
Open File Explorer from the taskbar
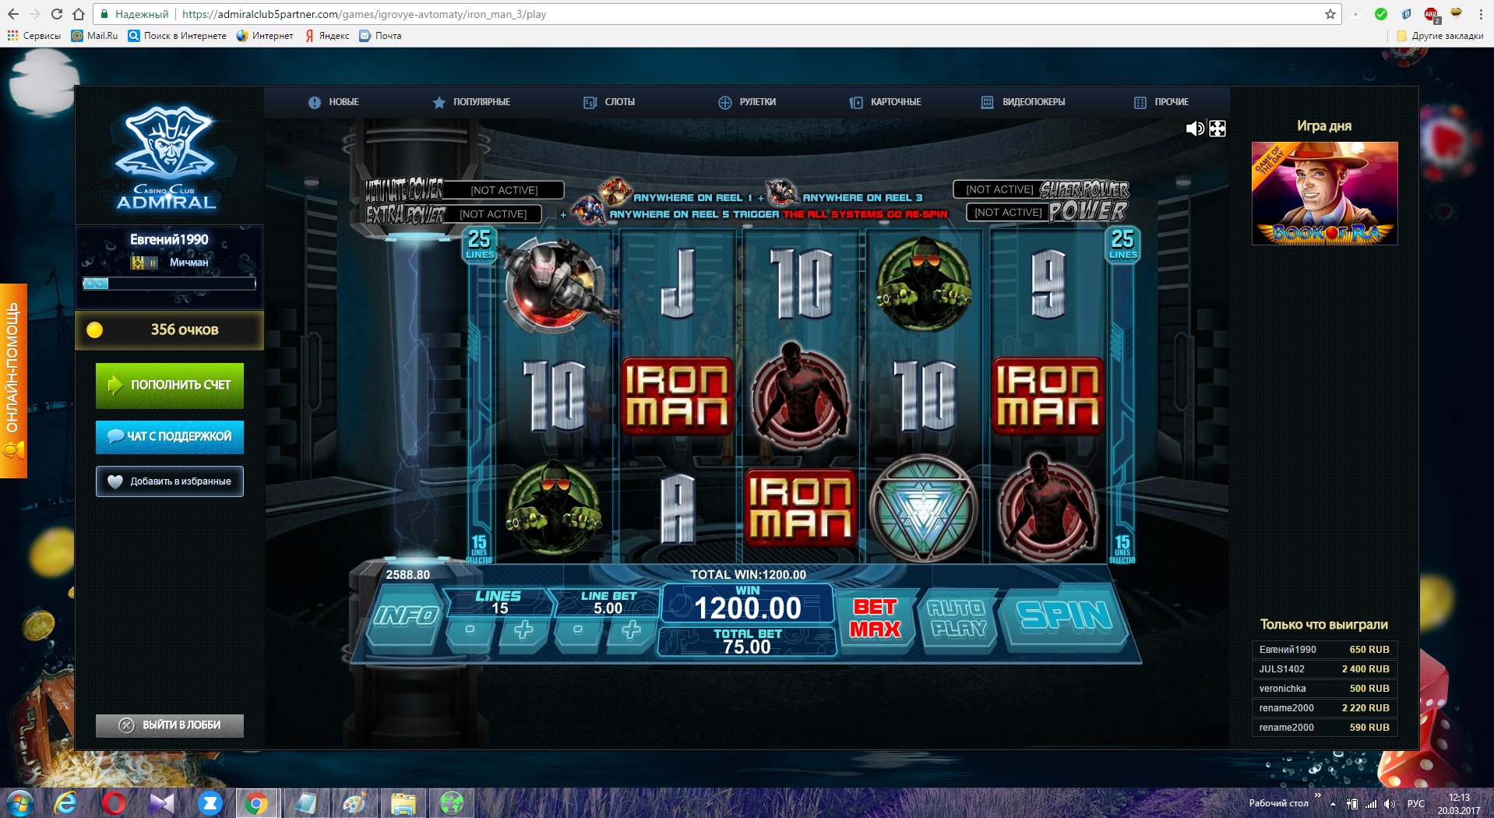[x=403, y=803]
